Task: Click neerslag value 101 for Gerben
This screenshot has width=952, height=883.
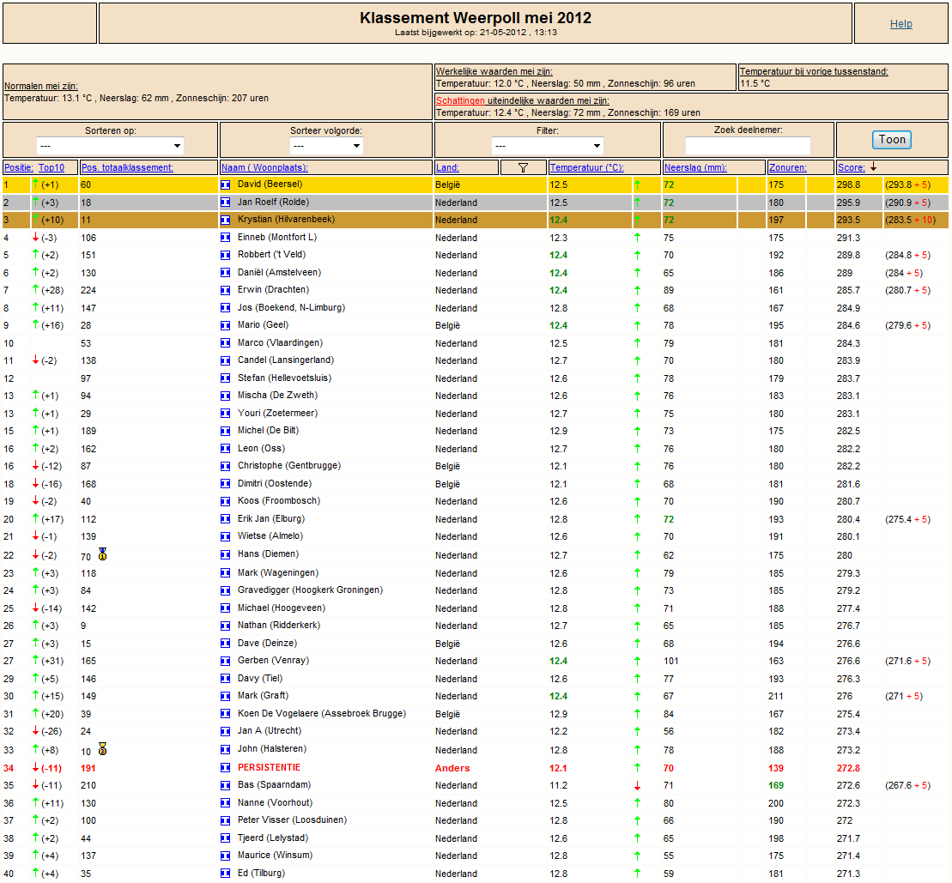Action: pyautogui.click(x=671, y=661)
